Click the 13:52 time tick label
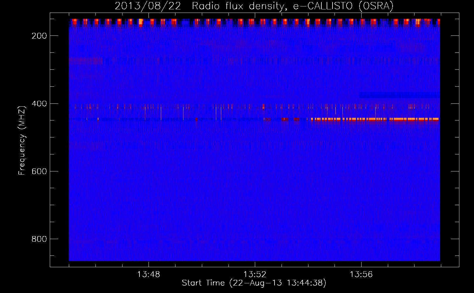This screenshot has width=474, height=293. (255, 274)
